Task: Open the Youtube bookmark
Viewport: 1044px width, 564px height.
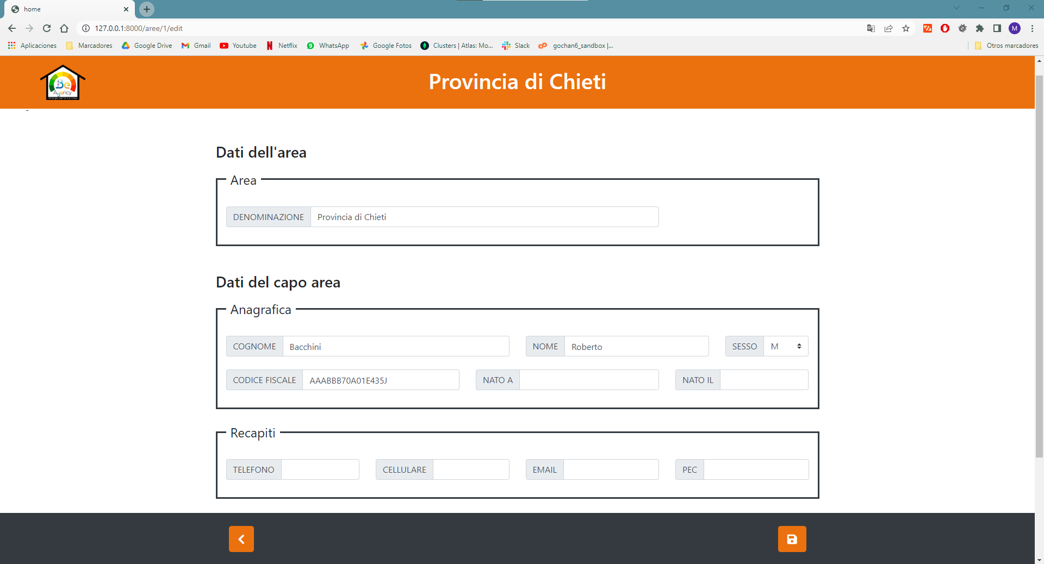Action: pos(238,46)
